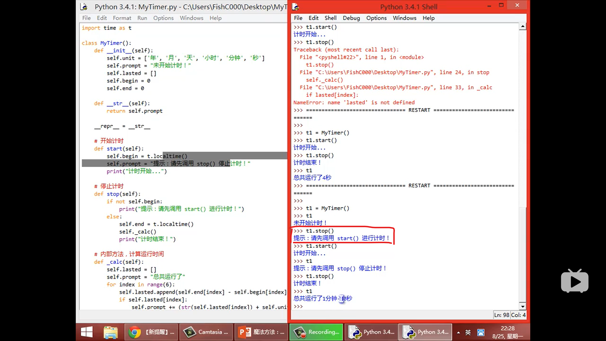The width and height of the screenshot is (606, 341).
Task: Click 'NameError' message line in Shell
Action: [x=354, y=103]
